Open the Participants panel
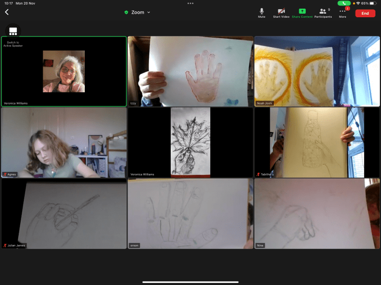This screenshot has height=285, width=381. coord(323,12)
